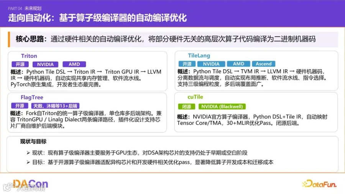Select the 'PART 04 未来规划' header label
The width and height of the screenshot is (345, 194).
25,8
